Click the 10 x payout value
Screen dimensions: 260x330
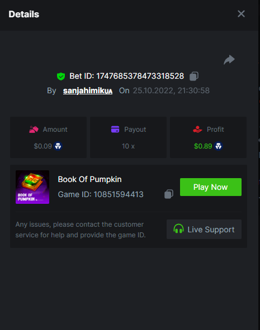click(x=128, y=146)
